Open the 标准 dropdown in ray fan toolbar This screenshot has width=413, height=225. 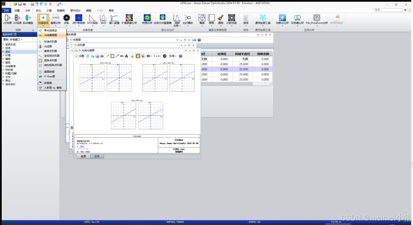coord(173,56)
